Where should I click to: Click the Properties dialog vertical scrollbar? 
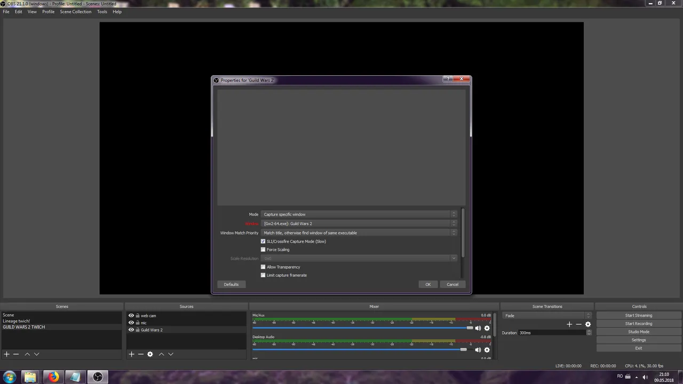click(x=463, y=233)
